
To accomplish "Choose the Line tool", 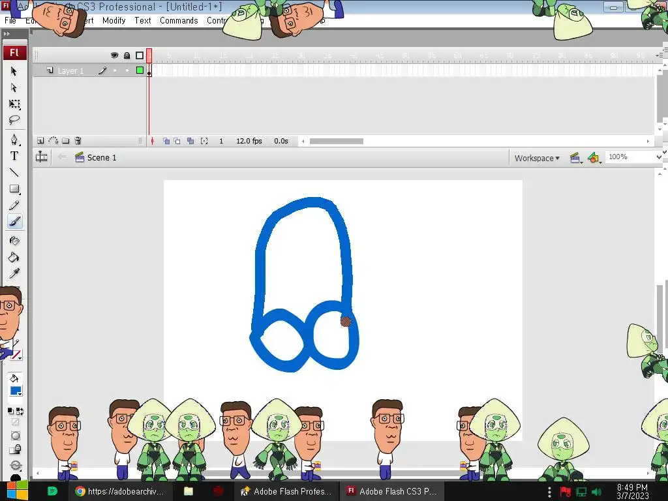I will point(14,172).
